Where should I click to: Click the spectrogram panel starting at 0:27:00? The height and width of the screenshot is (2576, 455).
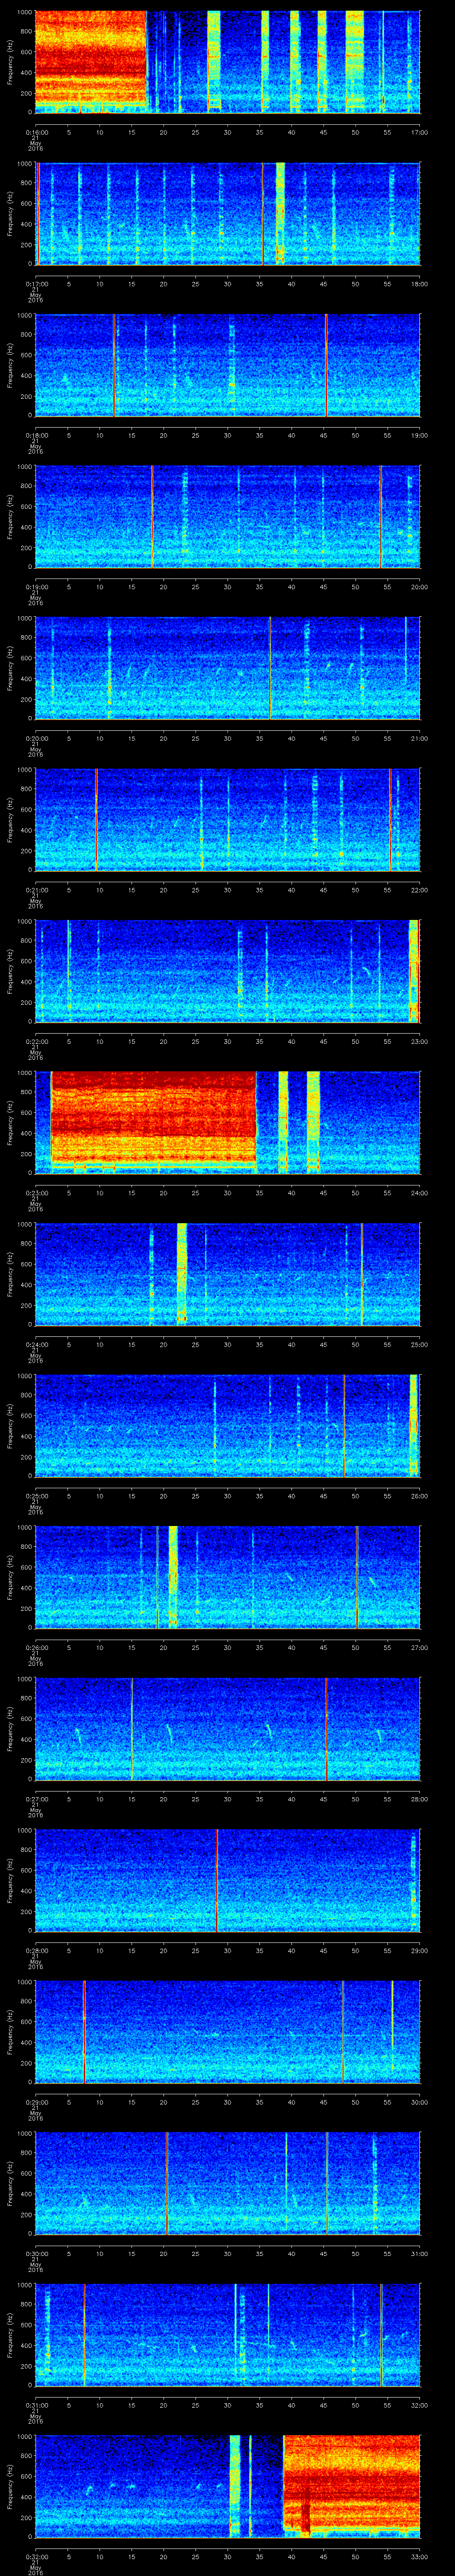(227, 1728)
